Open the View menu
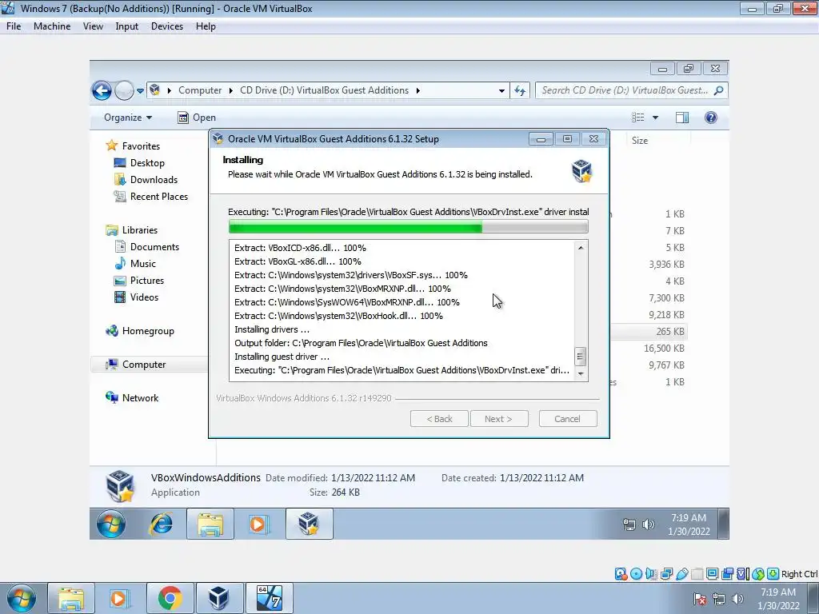 (93, 26)
